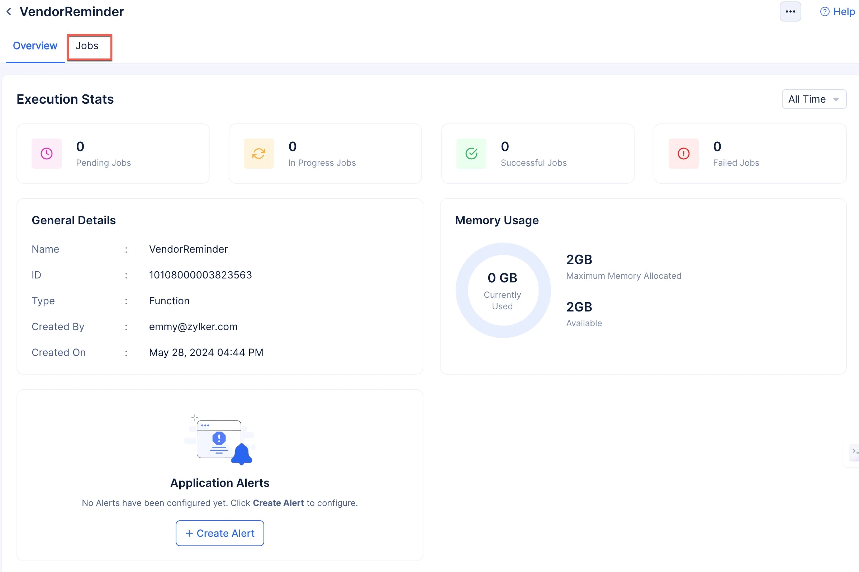The height and width of the screenshot is (572, 859).
Task: Click the orange In Progress refresh icon
Action: pos(259,154)
